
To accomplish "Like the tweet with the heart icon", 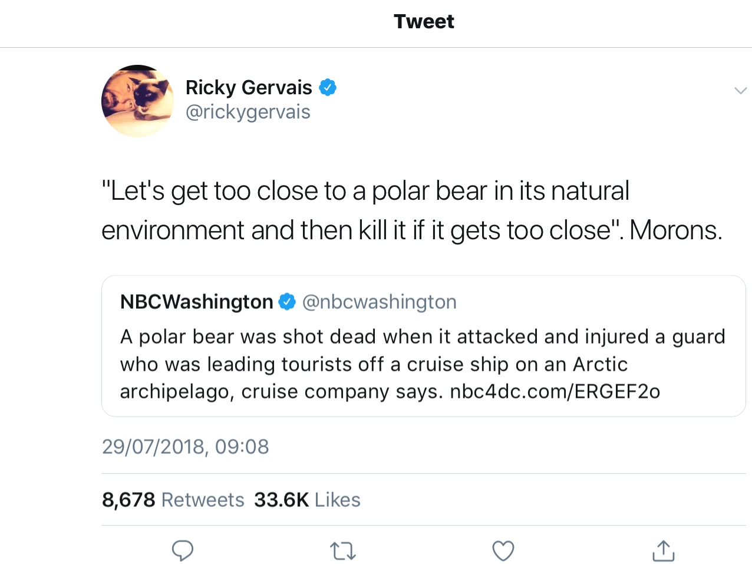I will click(x=503, y=550).
